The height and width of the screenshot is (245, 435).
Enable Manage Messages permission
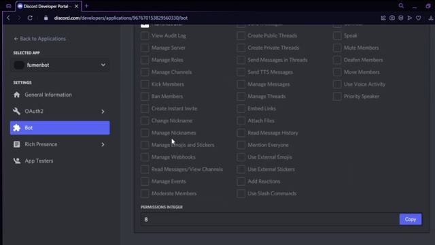point(241,84)
